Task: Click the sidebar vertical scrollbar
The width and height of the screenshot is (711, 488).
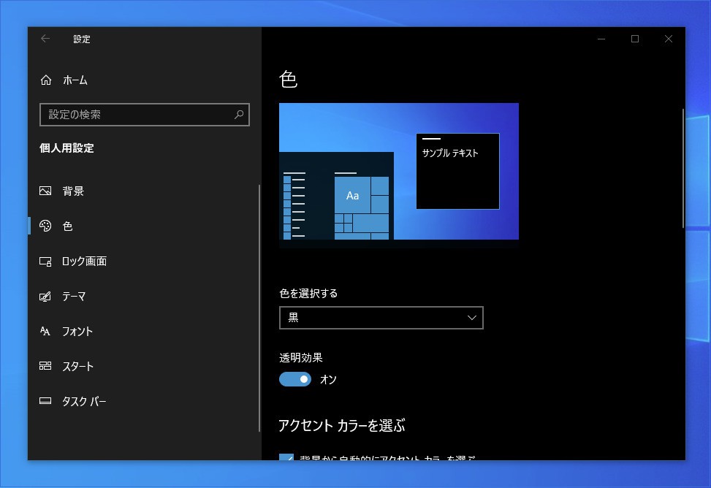Action: click(x=259, y=308)
